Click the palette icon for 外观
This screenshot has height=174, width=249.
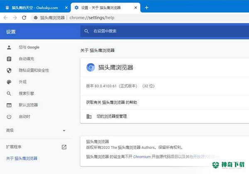coord(9,82)
